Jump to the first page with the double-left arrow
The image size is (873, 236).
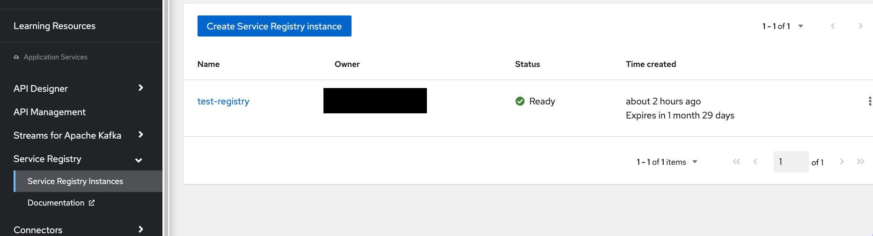coord(736,162)
